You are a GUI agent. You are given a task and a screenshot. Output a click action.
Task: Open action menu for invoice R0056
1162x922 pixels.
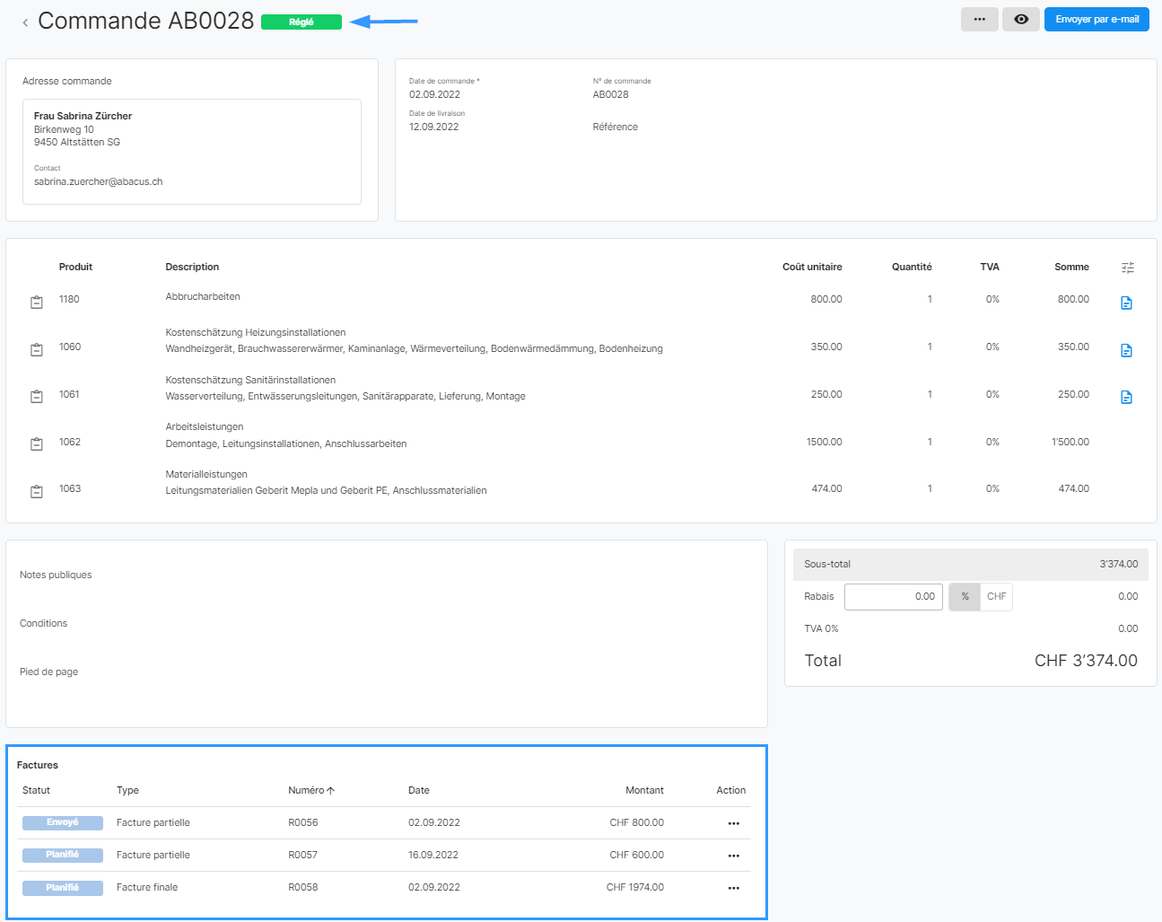[x=733, y=823]
